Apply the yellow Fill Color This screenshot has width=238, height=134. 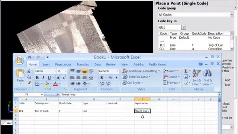pyautogui.click(x=47, y=83)
